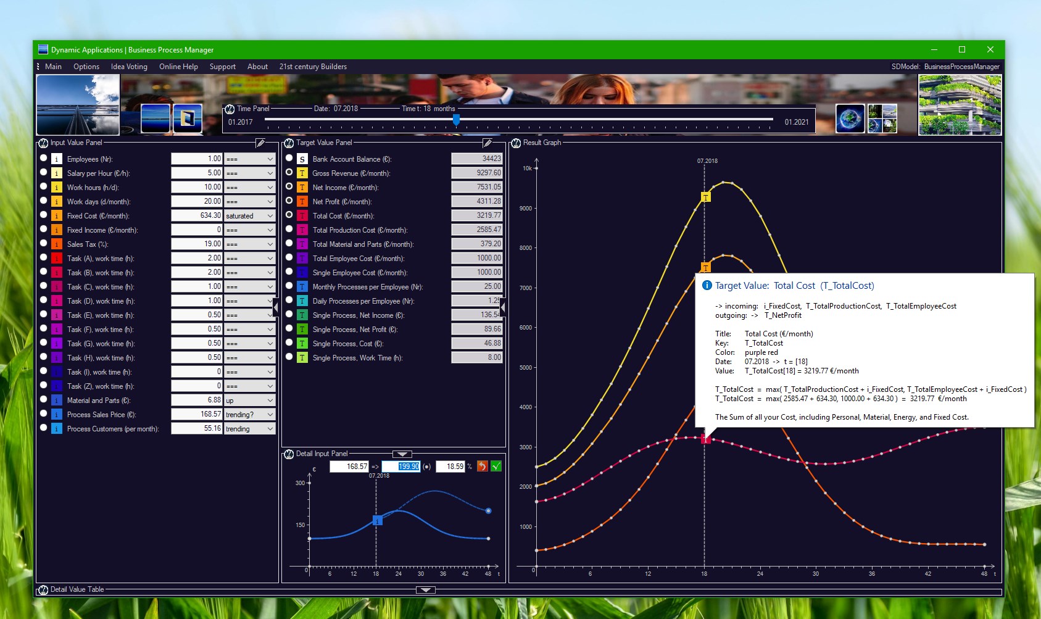Click the Salary per Hour 'i' icon
Image resolution: width=1041 pixels, height=619 pixels.
pos(56,173)
